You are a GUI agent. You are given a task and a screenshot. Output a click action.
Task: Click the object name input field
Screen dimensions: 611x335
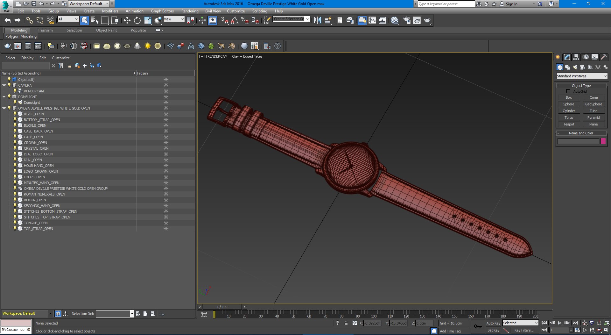578,141
